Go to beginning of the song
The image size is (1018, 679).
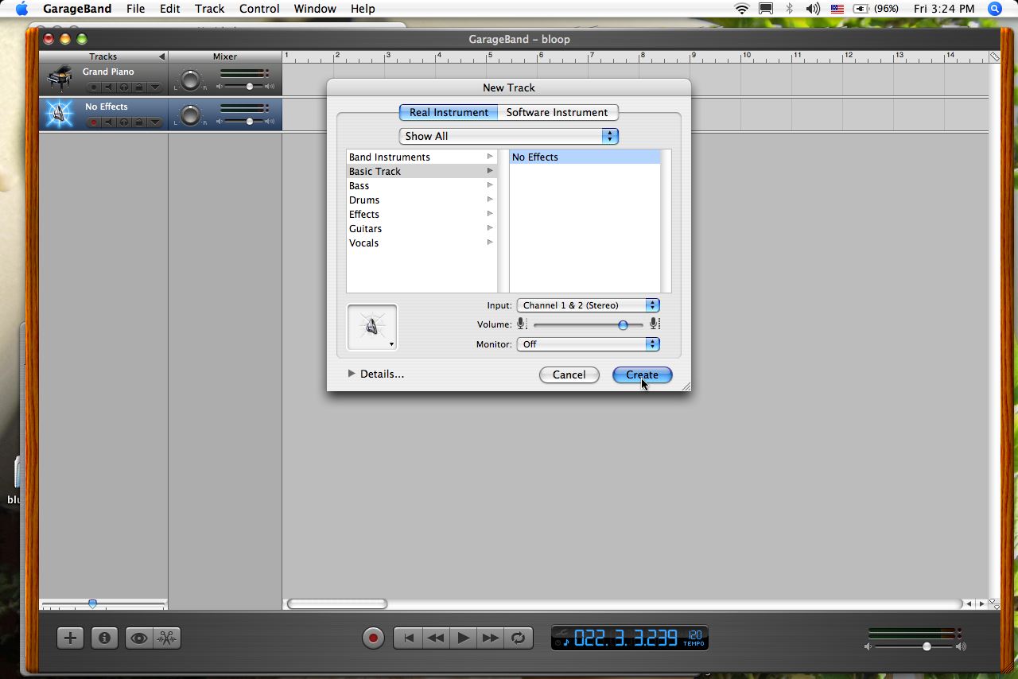pyautogui.click(x=409, y=638)
